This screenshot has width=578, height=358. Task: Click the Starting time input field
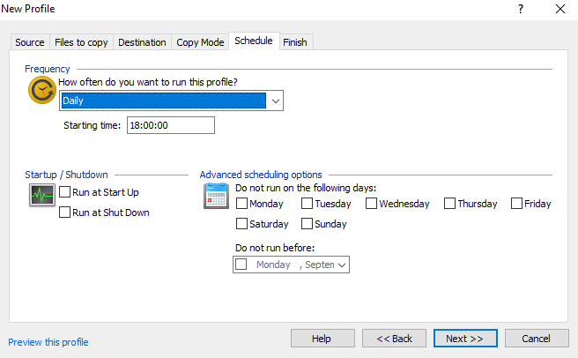[171, 125]
